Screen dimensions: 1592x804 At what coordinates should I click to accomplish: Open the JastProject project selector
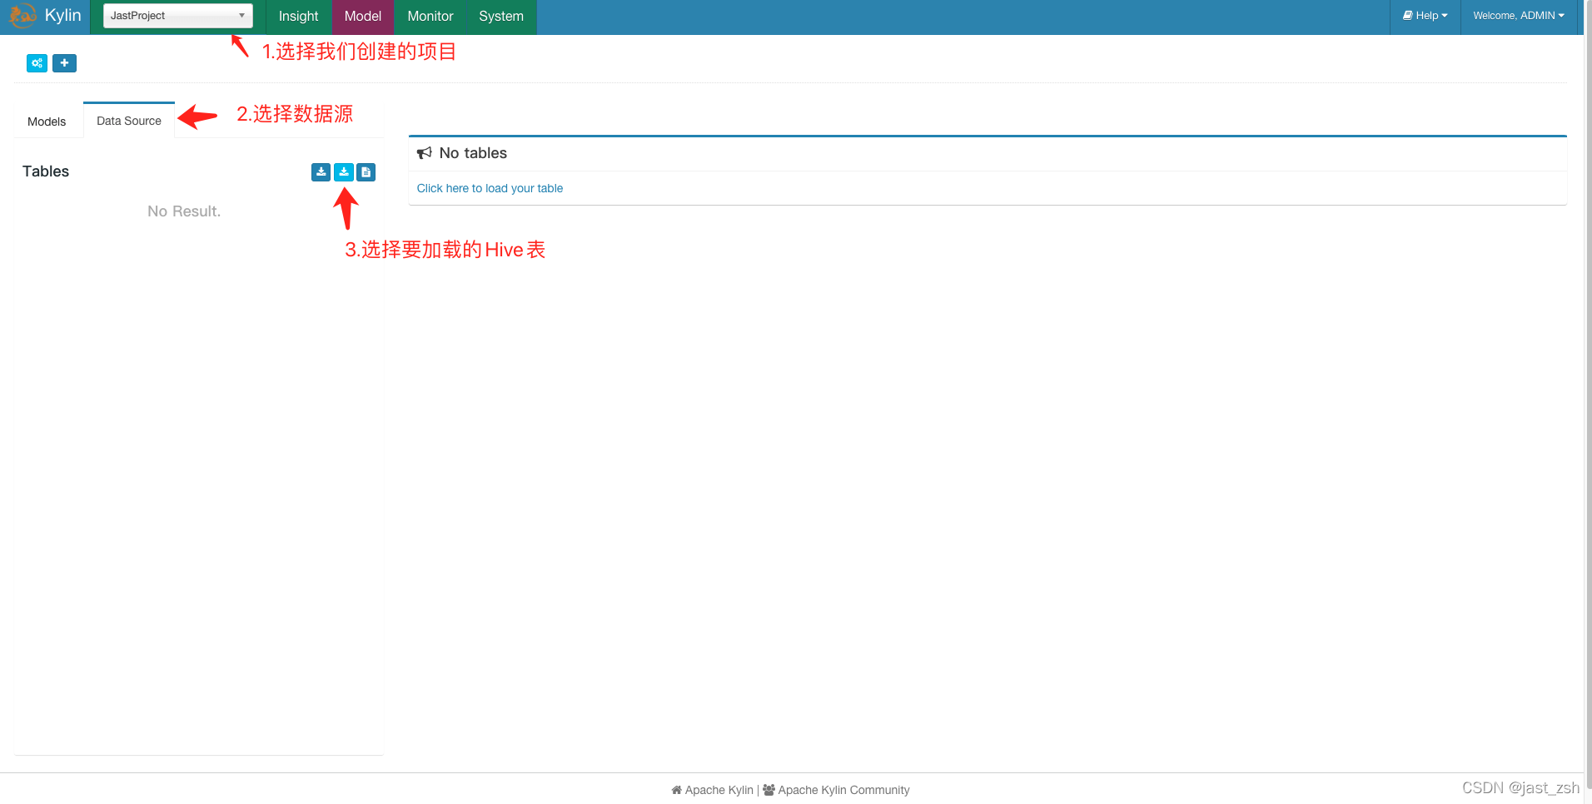pyautogui.click(x=177, y=15)
